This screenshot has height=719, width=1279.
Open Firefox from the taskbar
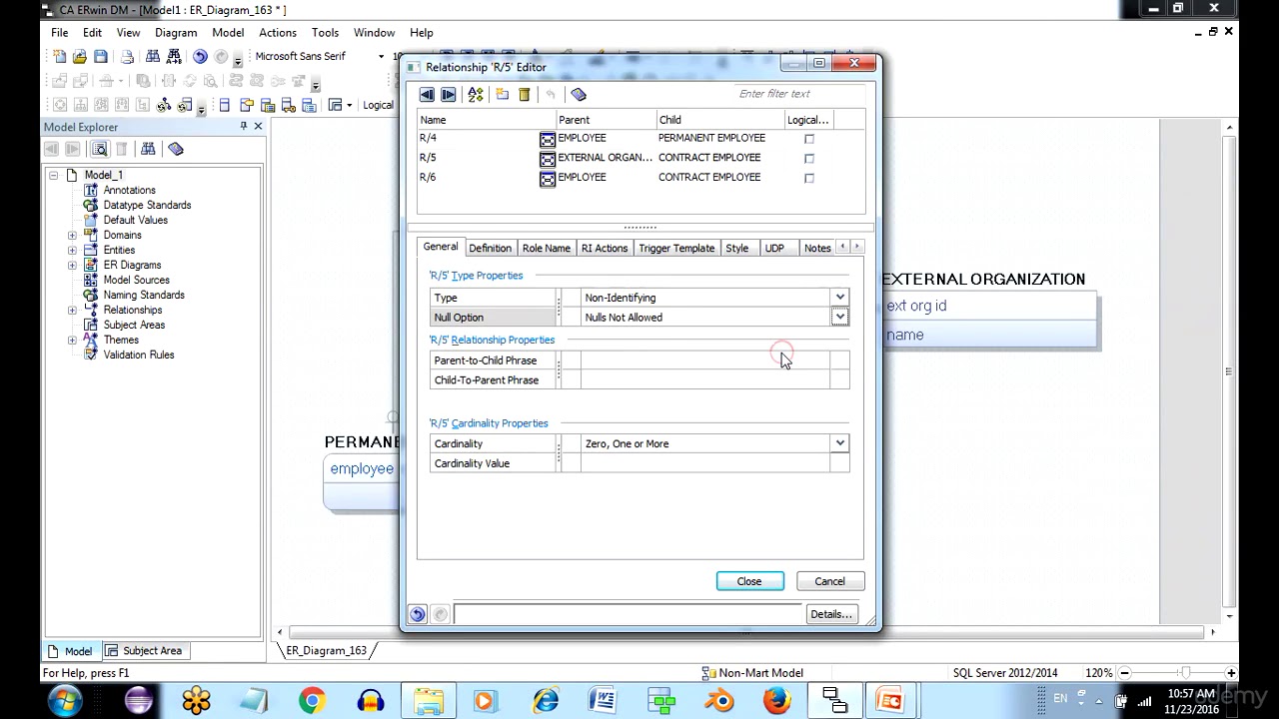(776, 700)
